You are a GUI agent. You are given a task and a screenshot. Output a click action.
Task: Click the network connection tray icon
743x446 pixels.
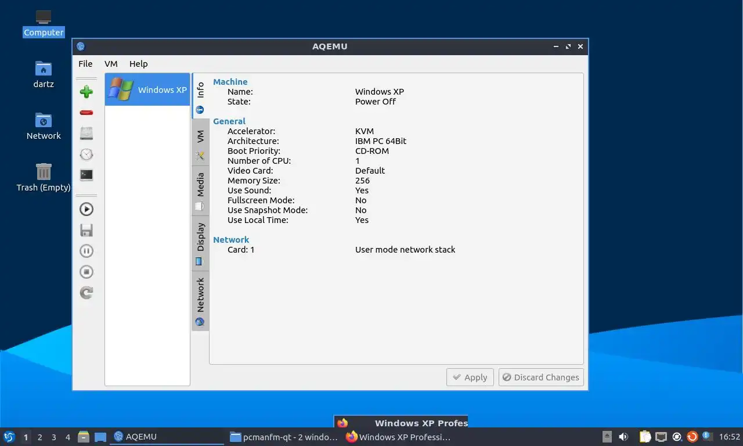[x=661, y=437]
